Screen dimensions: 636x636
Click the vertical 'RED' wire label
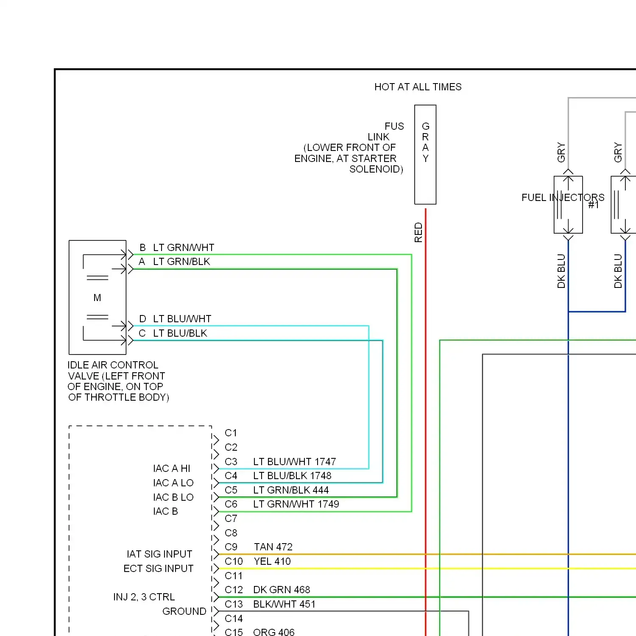tap(418, 232)
